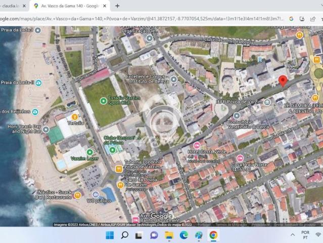Click the install app icon in address bar
This screenshot has width=323, height=243.
tap(302, 19)
